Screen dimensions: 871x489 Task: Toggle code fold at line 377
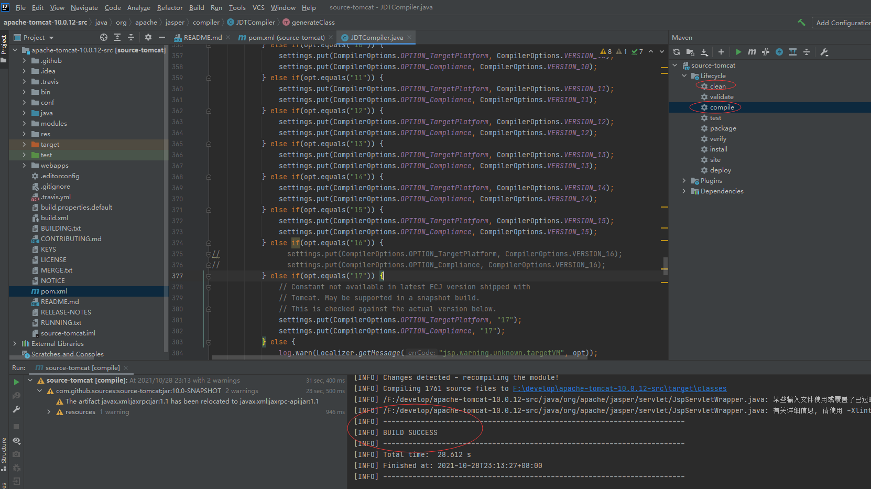209,276
